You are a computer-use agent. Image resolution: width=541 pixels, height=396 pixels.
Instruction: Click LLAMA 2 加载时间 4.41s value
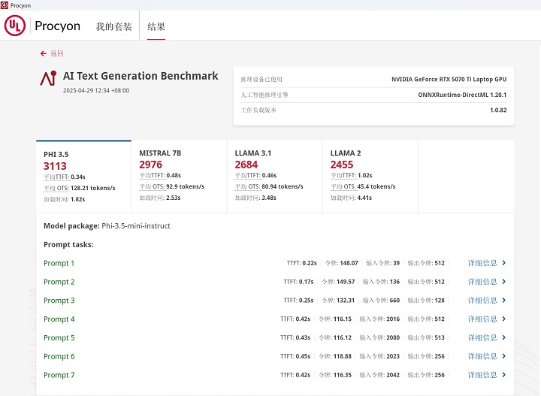[x=364, y=198]
